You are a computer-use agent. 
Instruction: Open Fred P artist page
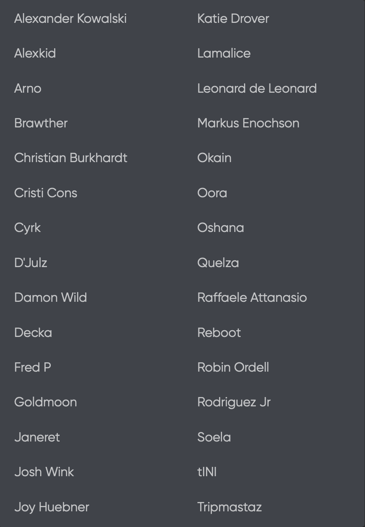tap(33, 367)
